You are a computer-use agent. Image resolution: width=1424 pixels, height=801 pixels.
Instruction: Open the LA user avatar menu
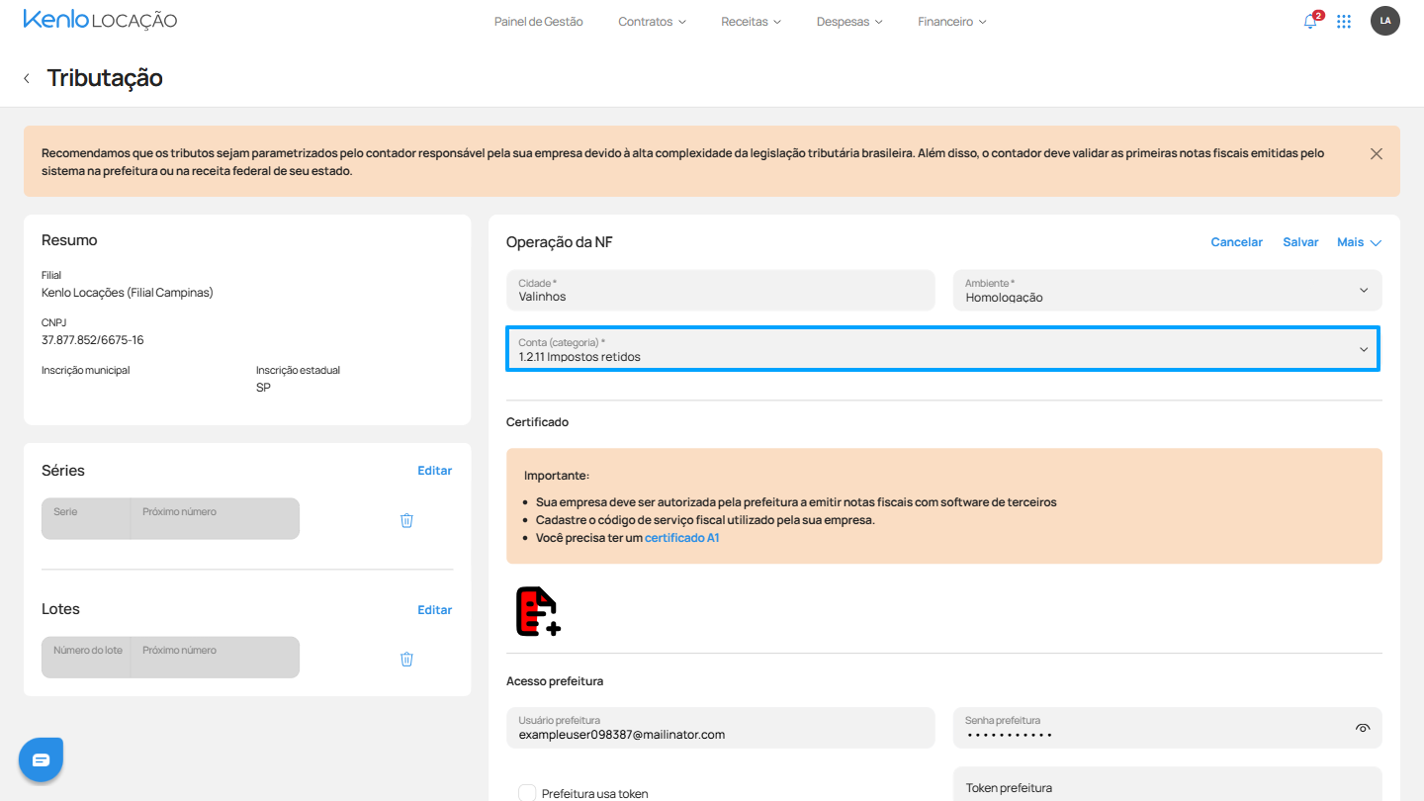click(x=1385, y=21)
